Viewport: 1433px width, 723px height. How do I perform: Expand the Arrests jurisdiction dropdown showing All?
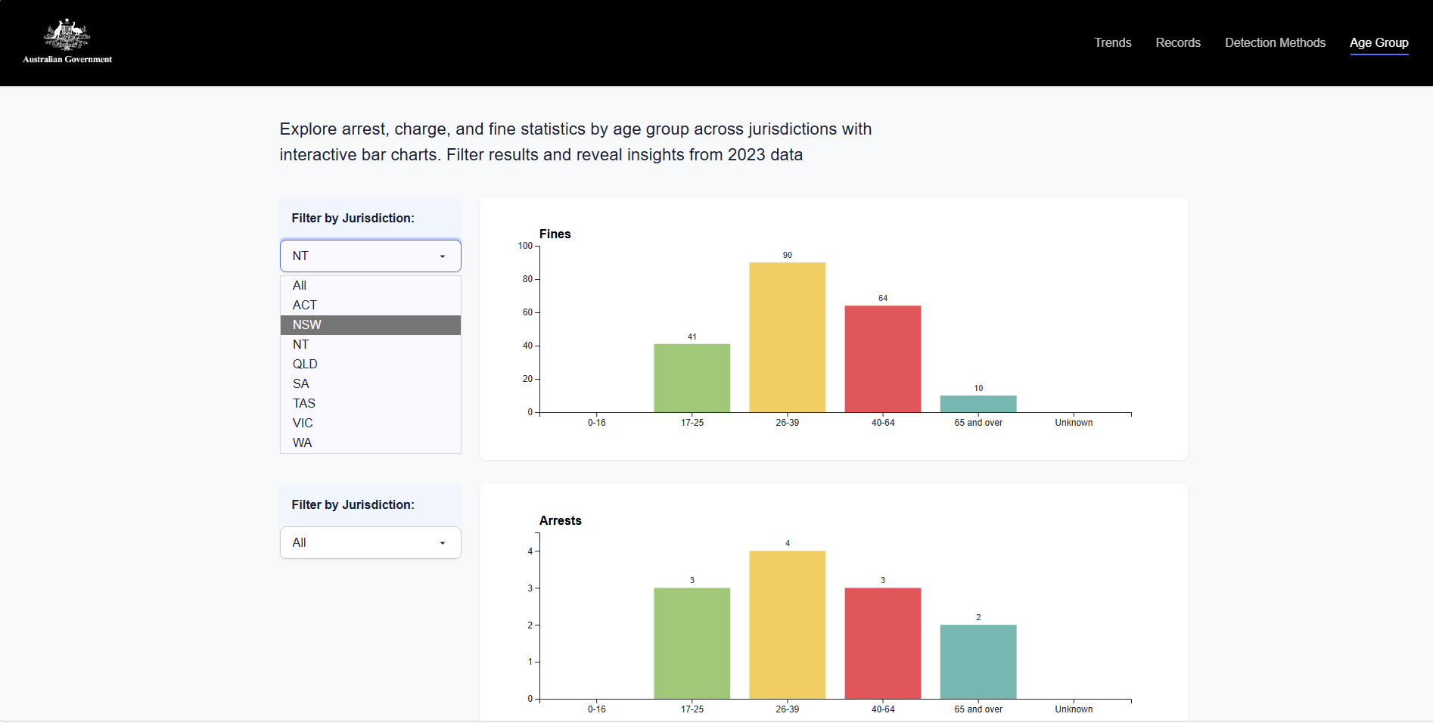[370, 542]
